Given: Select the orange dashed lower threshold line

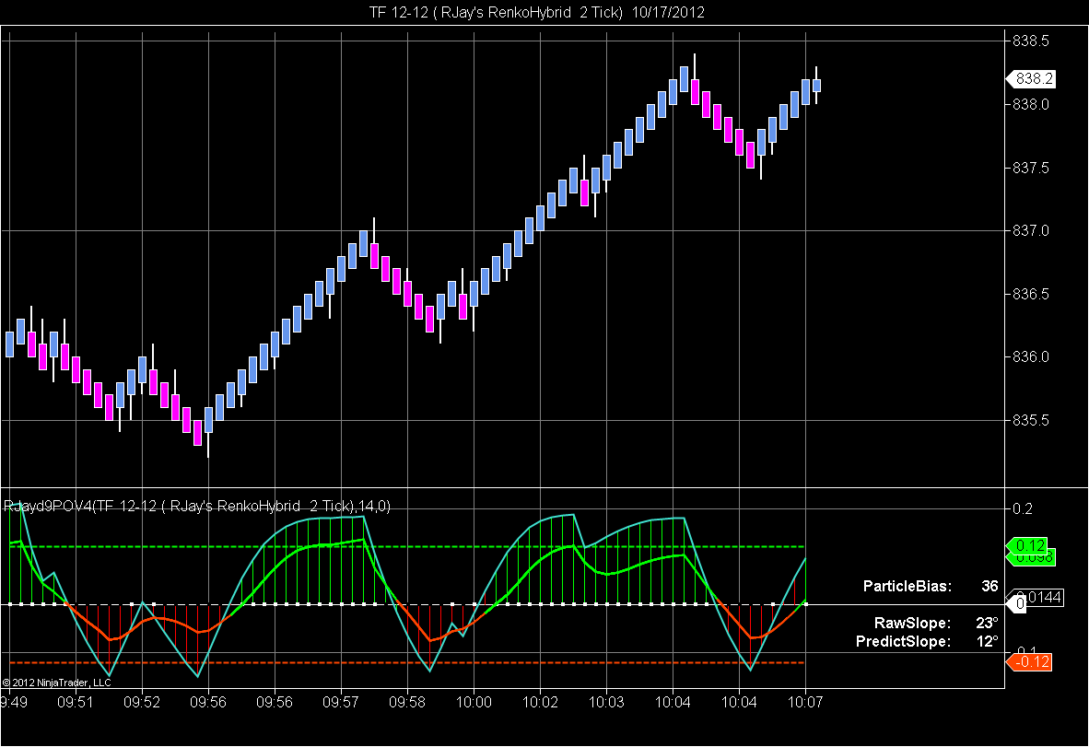Looking at the screenshot, I should coord(407,663).
